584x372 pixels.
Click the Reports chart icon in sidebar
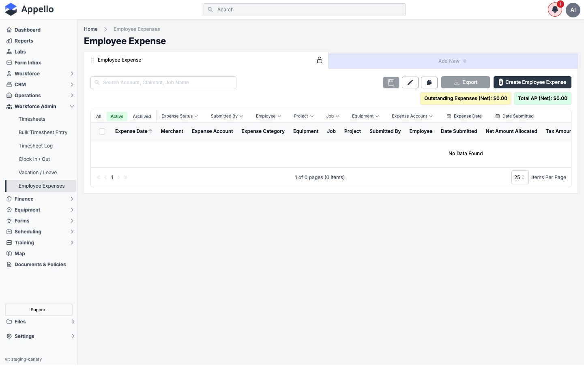(x=9, y=41)
